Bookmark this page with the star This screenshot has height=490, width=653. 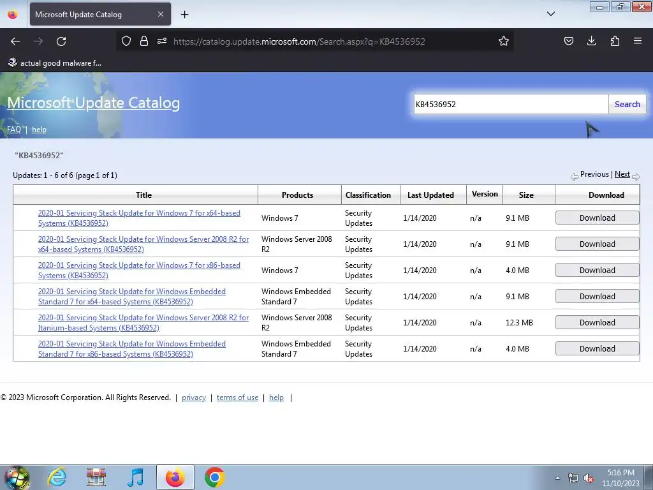[504, 41]
